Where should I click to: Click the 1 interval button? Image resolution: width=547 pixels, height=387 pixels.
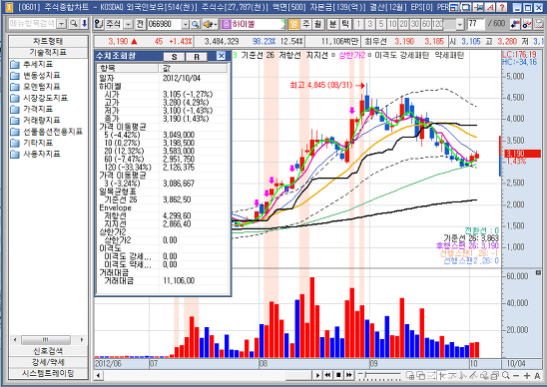click(x=358, y=24)
